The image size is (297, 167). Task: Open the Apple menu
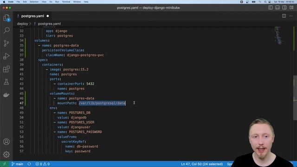pos(4,2)
